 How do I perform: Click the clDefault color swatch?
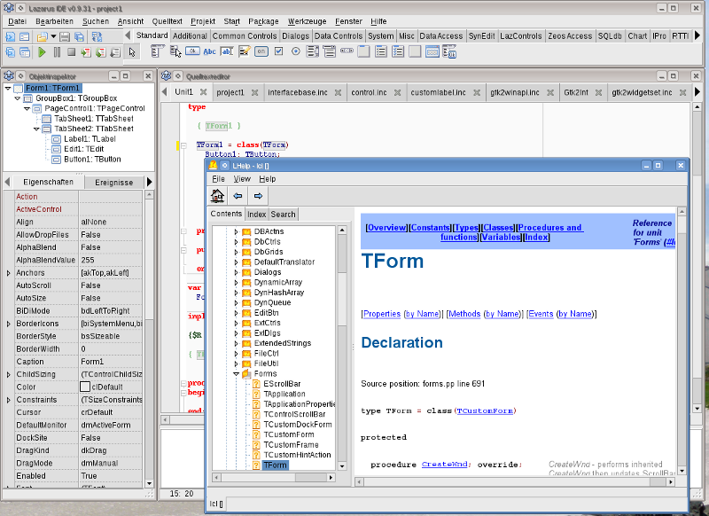point(86,387)
